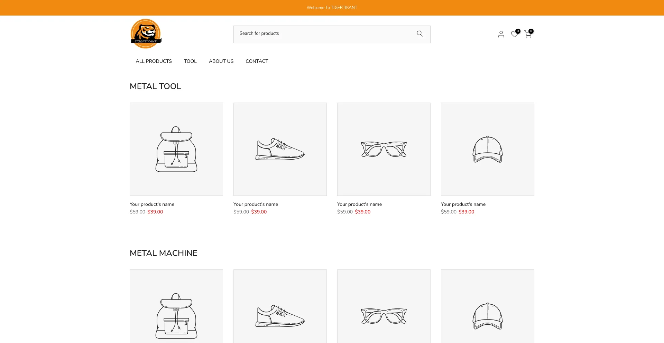Open the ALL PRODUCTS menu item
Image resolution: width=664 pixels, height=343 pixels.
pyautogui.click(x=154, y=61)
